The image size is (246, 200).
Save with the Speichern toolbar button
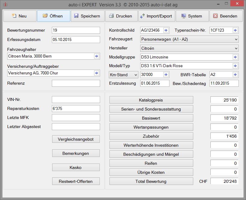click(x=87, y=16)
